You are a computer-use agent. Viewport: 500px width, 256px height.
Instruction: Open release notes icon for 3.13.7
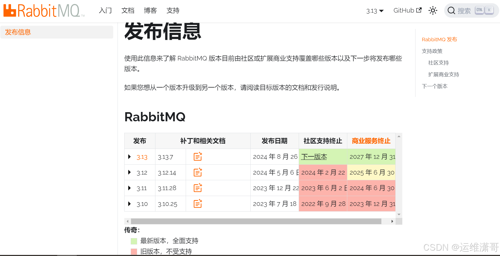pyautogui.click(x=198, y=156)
